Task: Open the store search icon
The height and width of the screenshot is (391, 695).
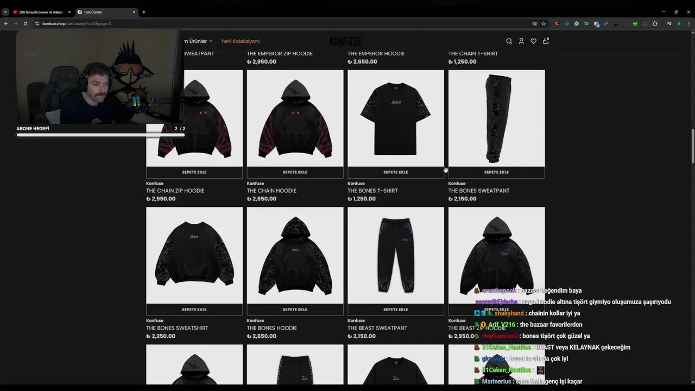Action: click(509, 41)
